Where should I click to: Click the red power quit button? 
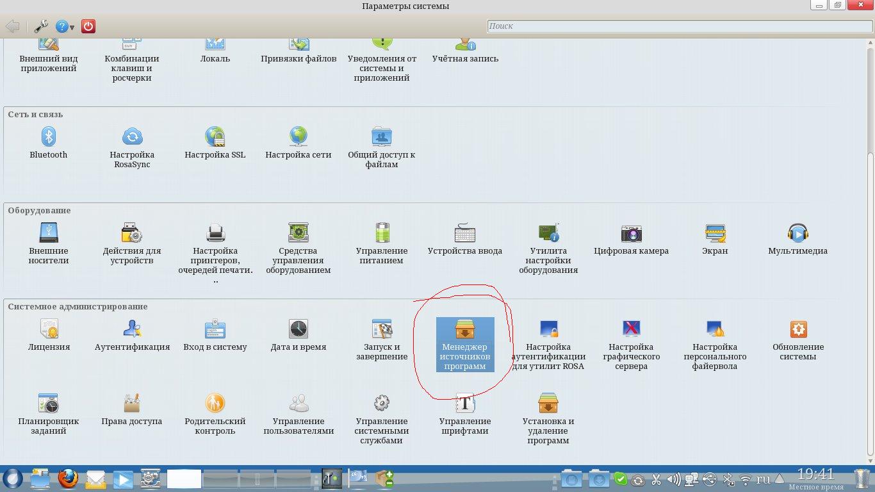[x=88, y=26]
